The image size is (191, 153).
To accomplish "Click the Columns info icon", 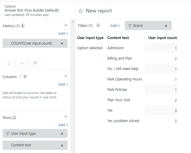I will [25, 77].
